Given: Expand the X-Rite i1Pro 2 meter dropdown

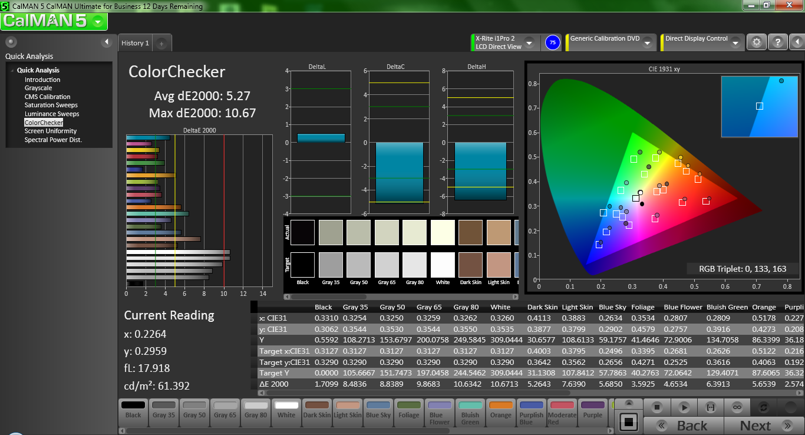Looking at the screenshot, I should point(529,43).
